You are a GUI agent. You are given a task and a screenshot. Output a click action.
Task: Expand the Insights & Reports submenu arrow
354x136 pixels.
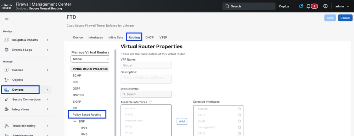47,40
